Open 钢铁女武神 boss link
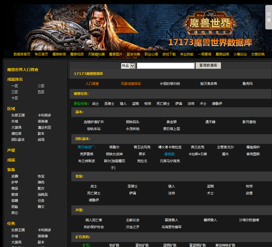The image size is (272, 247). point(114,154)
